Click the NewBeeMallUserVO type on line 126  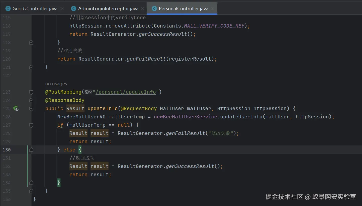81,117
